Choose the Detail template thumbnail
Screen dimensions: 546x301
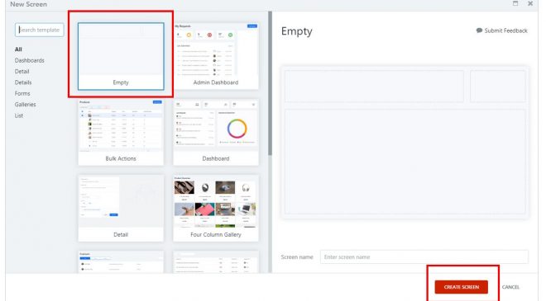121,209
